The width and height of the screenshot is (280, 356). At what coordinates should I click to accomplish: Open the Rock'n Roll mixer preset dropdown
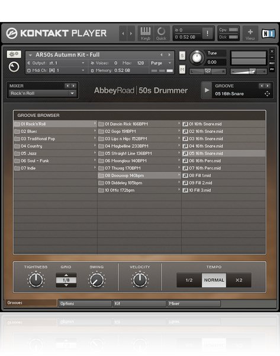click(x=42, y=93)
